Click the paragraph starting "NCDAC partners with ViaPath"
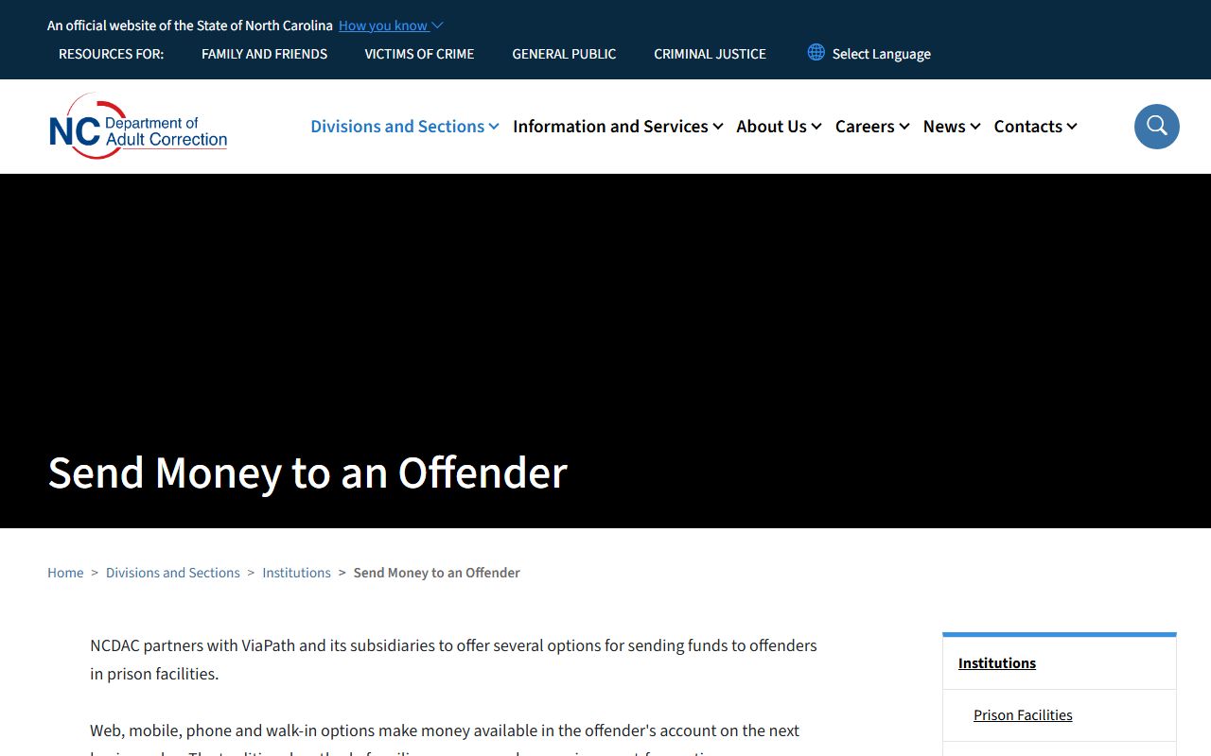 click(x=453, y=660)
